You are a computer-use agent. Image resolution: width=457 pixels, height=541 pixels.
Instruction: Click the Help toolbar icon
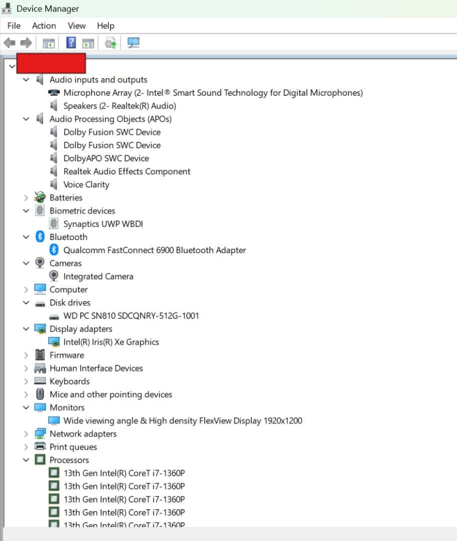tap(71, 43)
